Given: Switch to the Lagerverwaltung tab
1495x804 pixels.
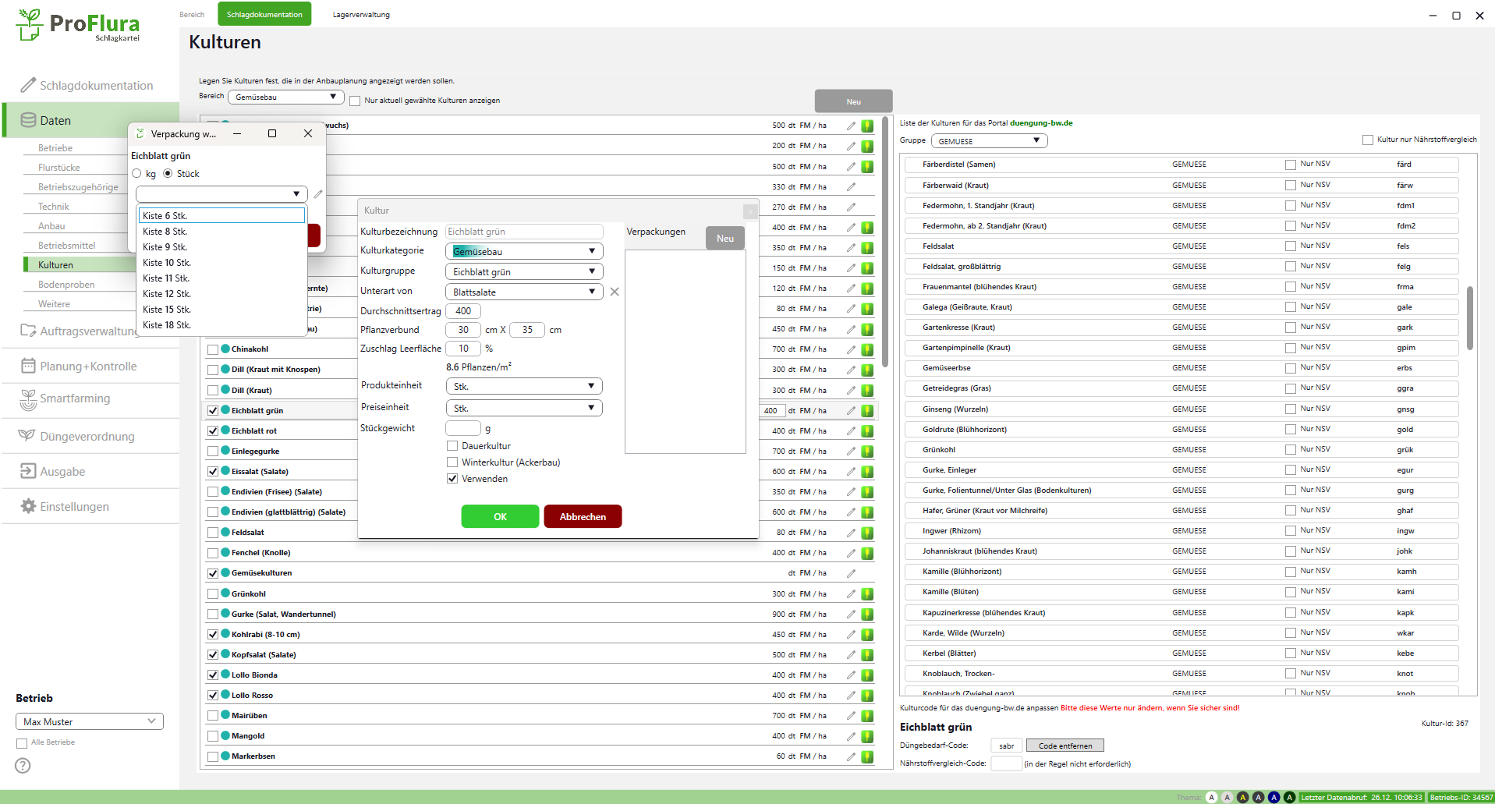Looking at the screenshot, I should (361, 15).
